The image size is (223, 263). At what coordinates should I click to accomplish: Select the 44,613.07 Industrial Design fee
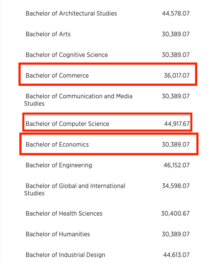[x=176, y=255]
